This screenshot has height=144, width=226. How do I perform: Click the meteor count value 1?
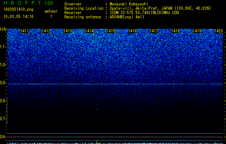point(51,17)
